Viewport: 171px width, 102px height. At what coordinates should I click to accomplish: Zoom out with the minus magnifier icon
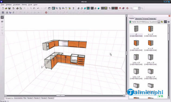(142, 8)
